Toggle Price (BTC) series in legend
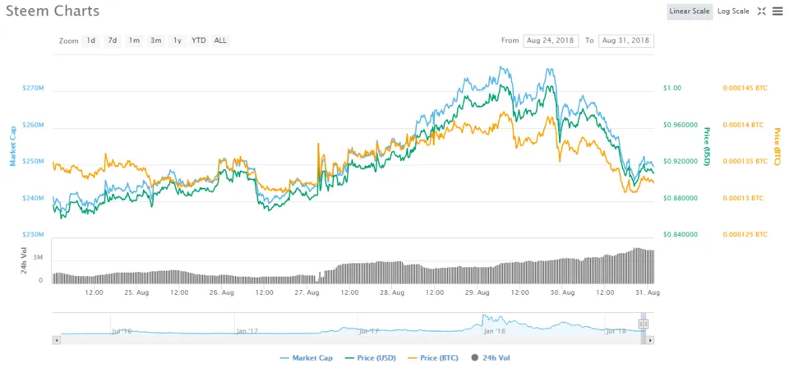The image size is (789, 368). coord(431,358)
